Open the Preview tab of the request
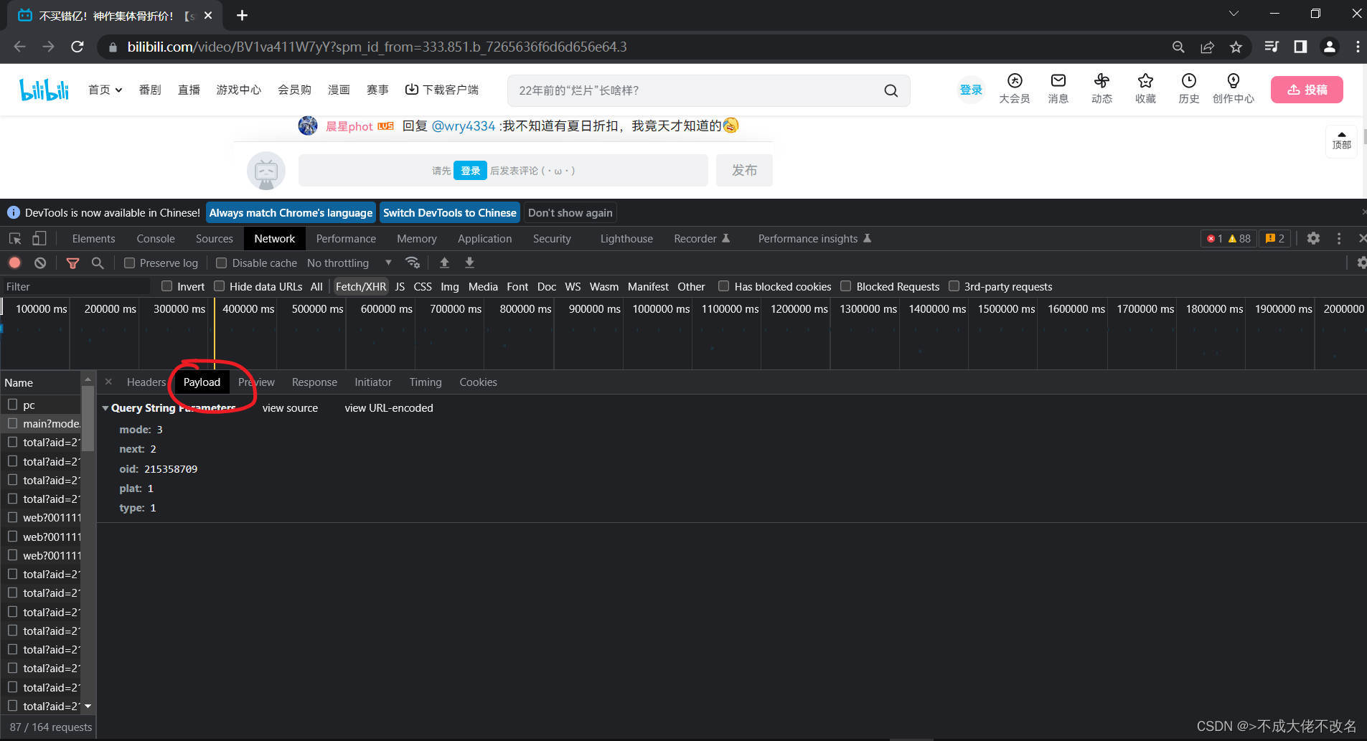Image resolution: width=1367 pixels, height=741 pixels. point(256,382)
